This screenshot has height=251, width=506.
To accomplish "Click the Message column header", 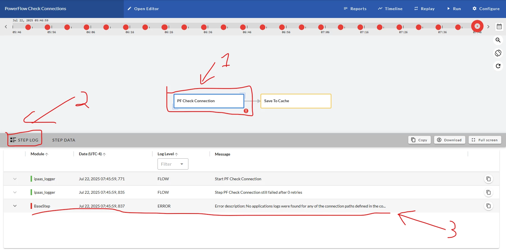I will pos(222,154).
